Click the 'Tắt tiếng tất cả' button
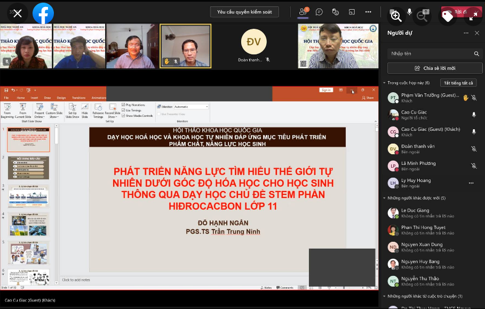485x309 pixels. tap(457, 83)
